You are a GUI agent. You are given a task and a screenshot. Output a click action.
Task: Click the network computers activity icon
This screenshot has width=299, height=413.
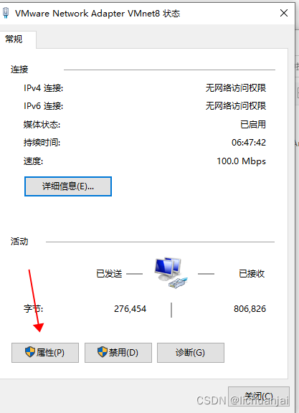tap(171, 273)
